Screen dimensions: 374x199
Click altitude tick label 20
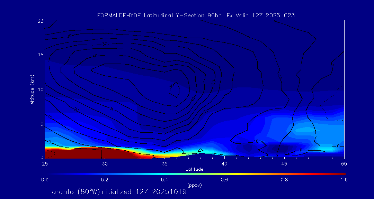pyautogui.click(x=40, y=21)
